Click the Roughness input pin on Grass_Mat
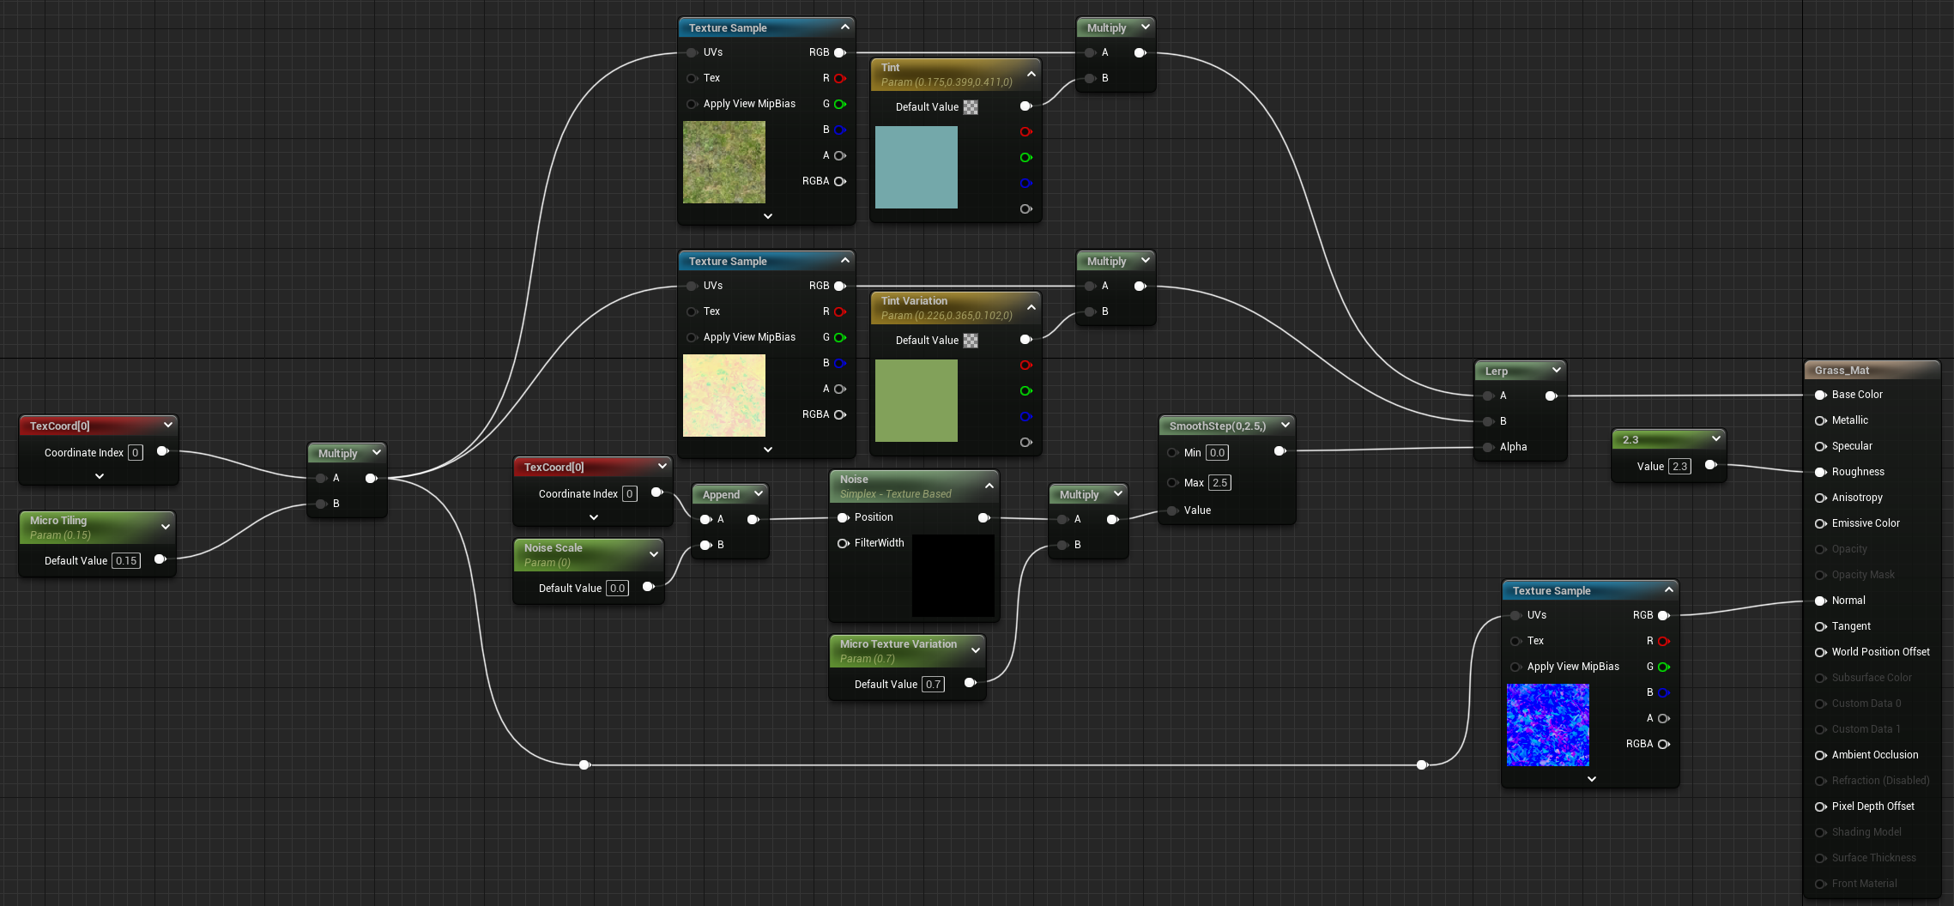This screenshot has height=906, width=1954. point(1820,472)
